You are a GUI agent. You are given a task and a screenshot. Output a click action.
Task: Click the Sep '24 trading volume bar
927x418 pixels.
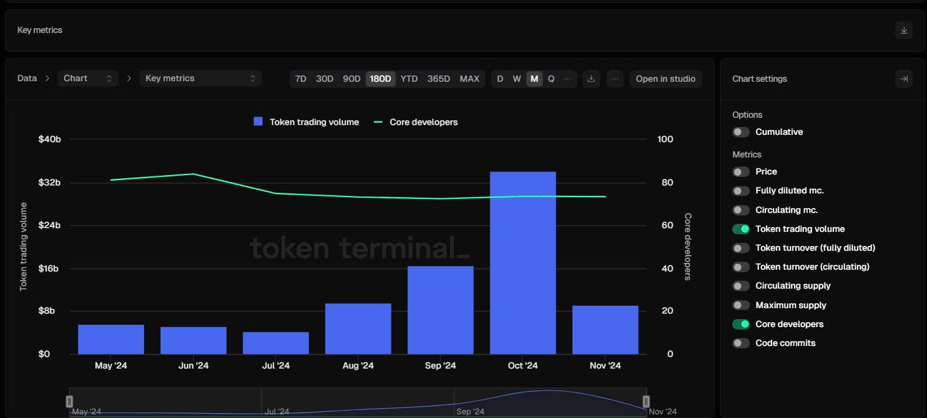[440, 310]
